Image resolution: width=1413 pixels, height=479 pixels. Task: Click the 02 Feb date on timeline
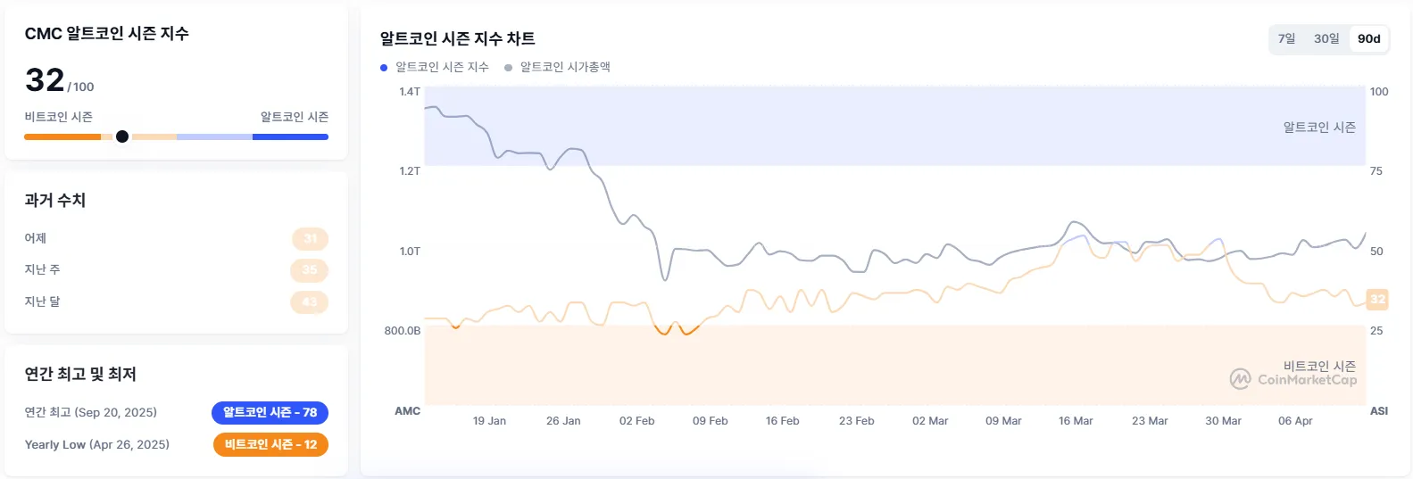click(x=636, y=421)
